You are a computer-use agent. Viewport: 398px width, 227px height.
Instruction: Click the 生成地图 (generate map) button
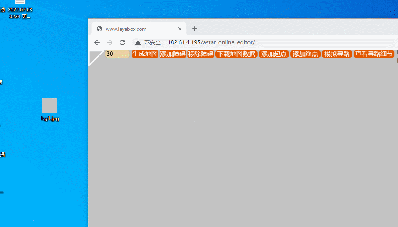tap(145, 54)
